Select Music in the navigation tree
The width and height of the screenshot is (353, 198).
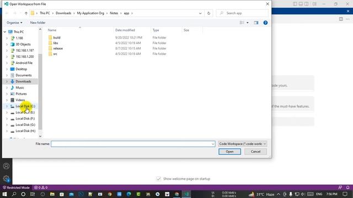20,88
